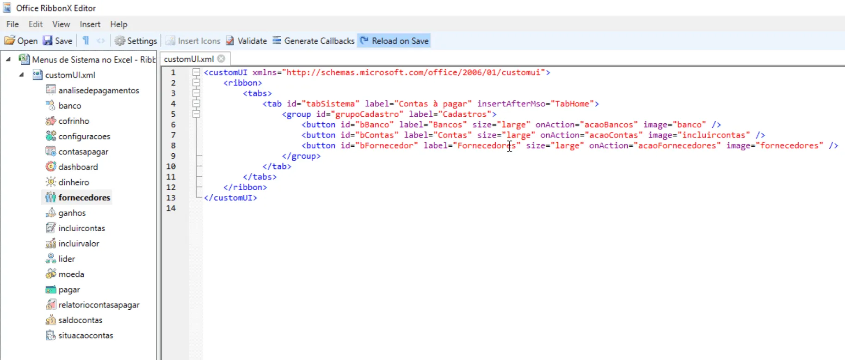This screenshot has height=360, width=845.
Task: Save the current document
Action: point(57,41)
